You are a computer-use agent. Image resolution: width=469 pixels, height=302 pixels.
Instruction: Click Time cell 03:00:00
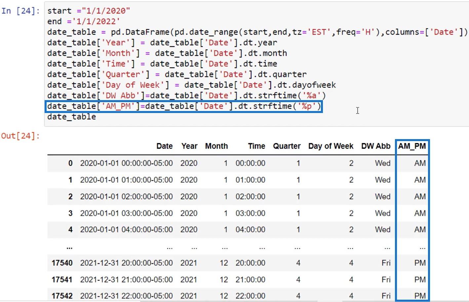[250, 213]
